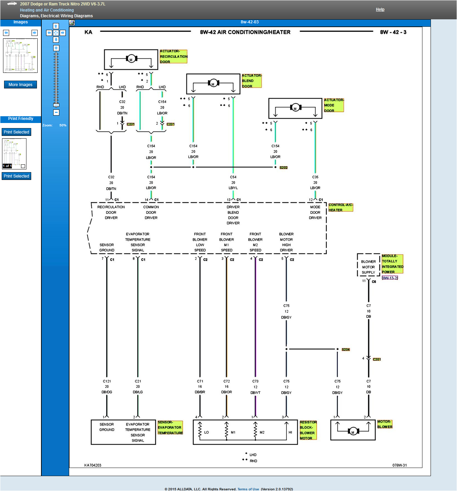Pan the diagram up with the up arrow
The height and width of the screenshot is (491, 457).
coord(56,26)
